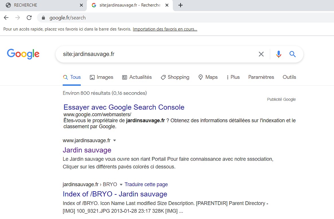Click the www.jardinsauvage.fr URL text

(x=87, y=140)
